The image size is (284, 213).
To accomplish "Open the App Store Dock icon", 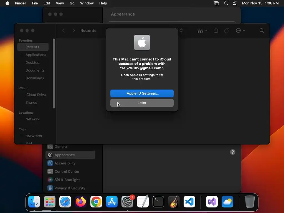I will point(112,202).
